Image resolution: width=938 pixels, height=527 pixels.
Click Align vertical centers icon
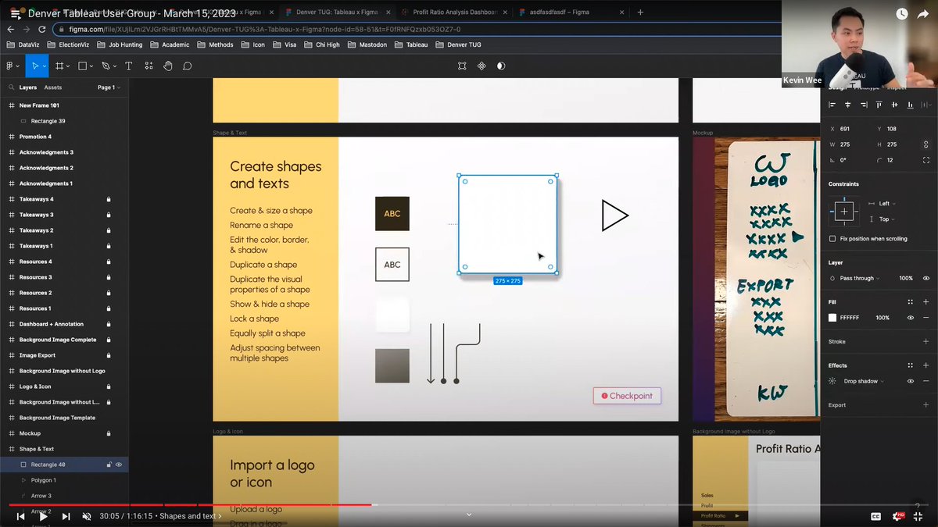[894, 104]
